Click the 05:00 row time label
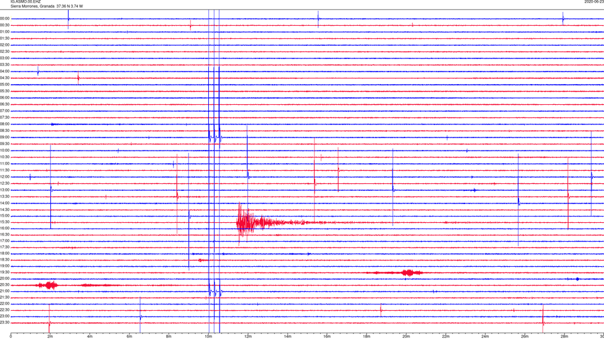 tap(4, 85)
